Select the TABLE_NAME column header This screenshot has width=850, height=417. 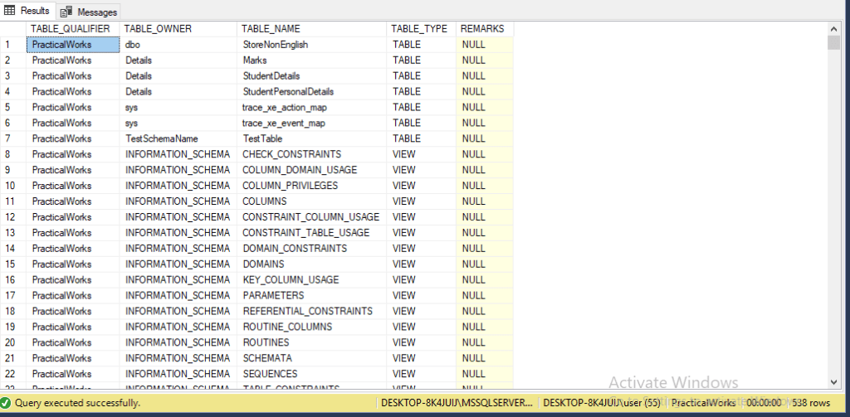pyautogui.click(x=270, y=28)
